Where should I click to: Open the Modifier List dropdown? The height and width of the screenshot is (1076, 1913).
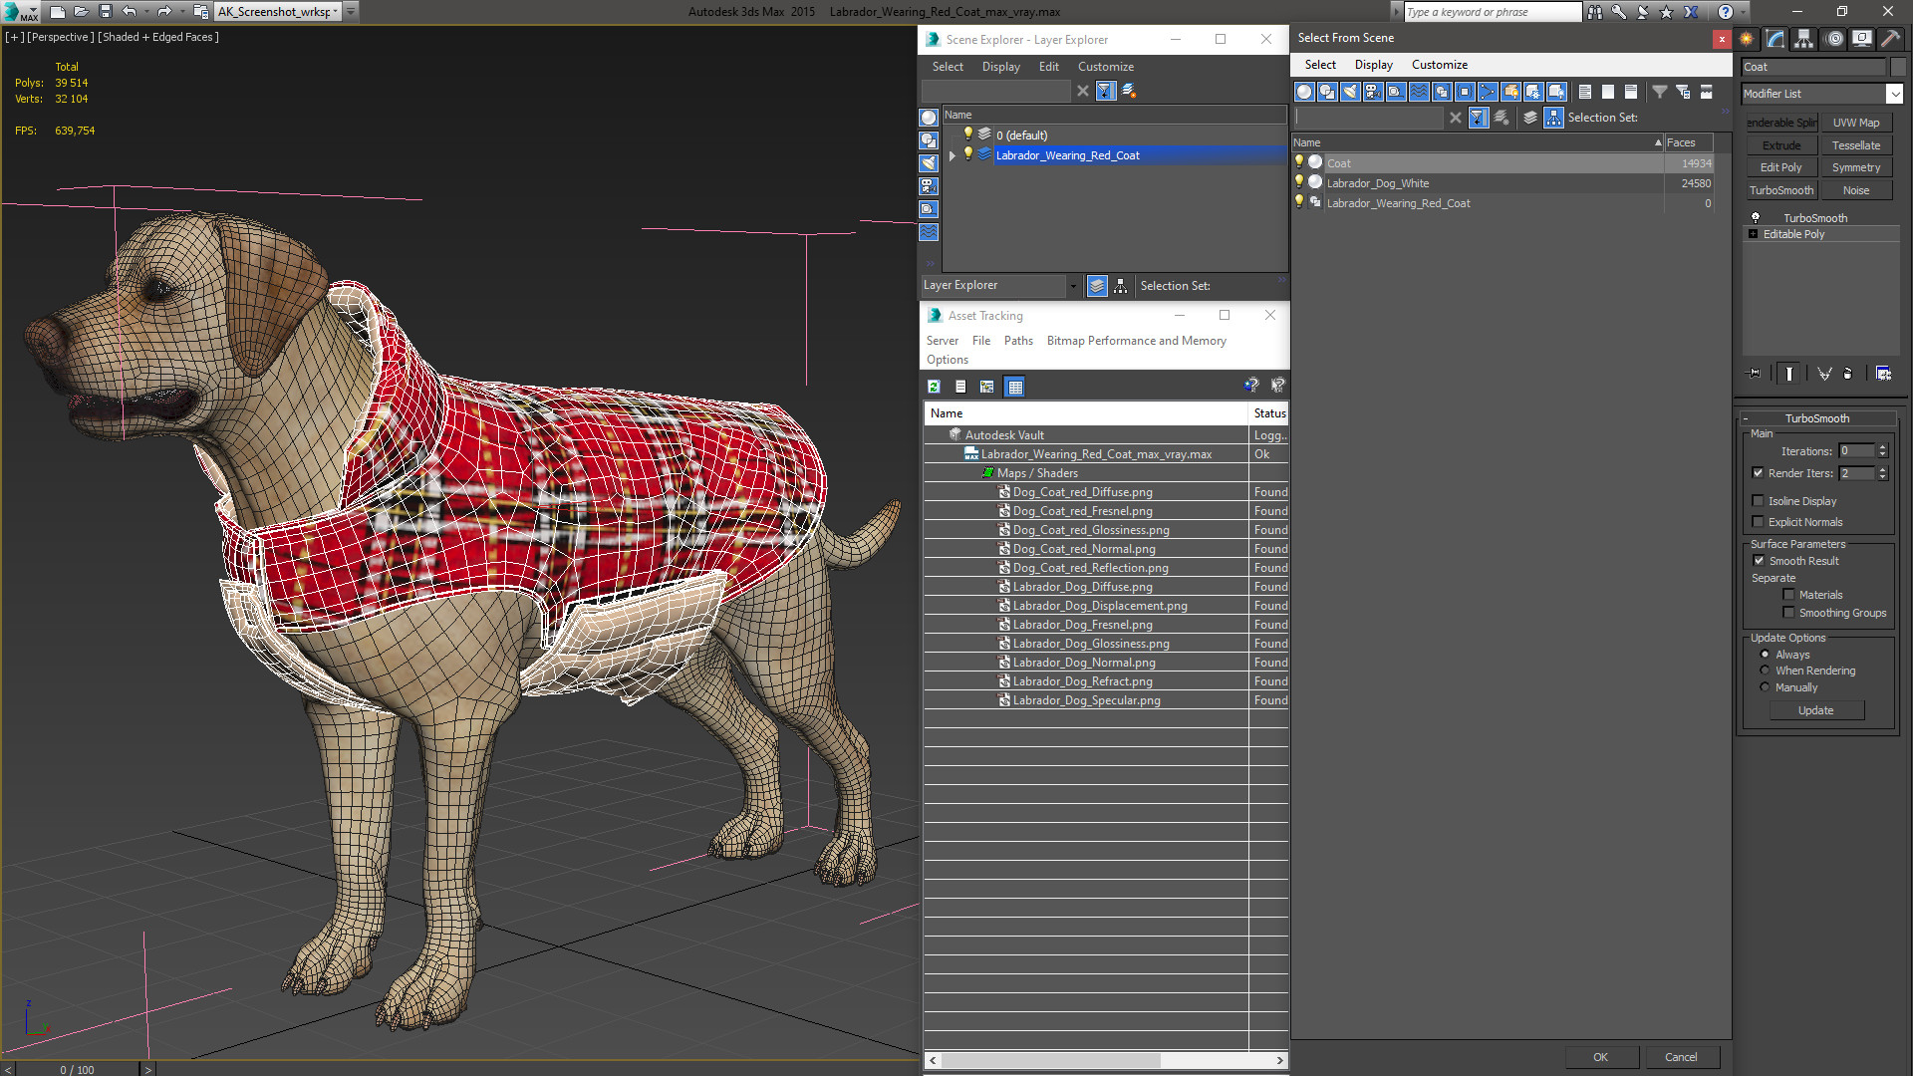[1894, 94]
